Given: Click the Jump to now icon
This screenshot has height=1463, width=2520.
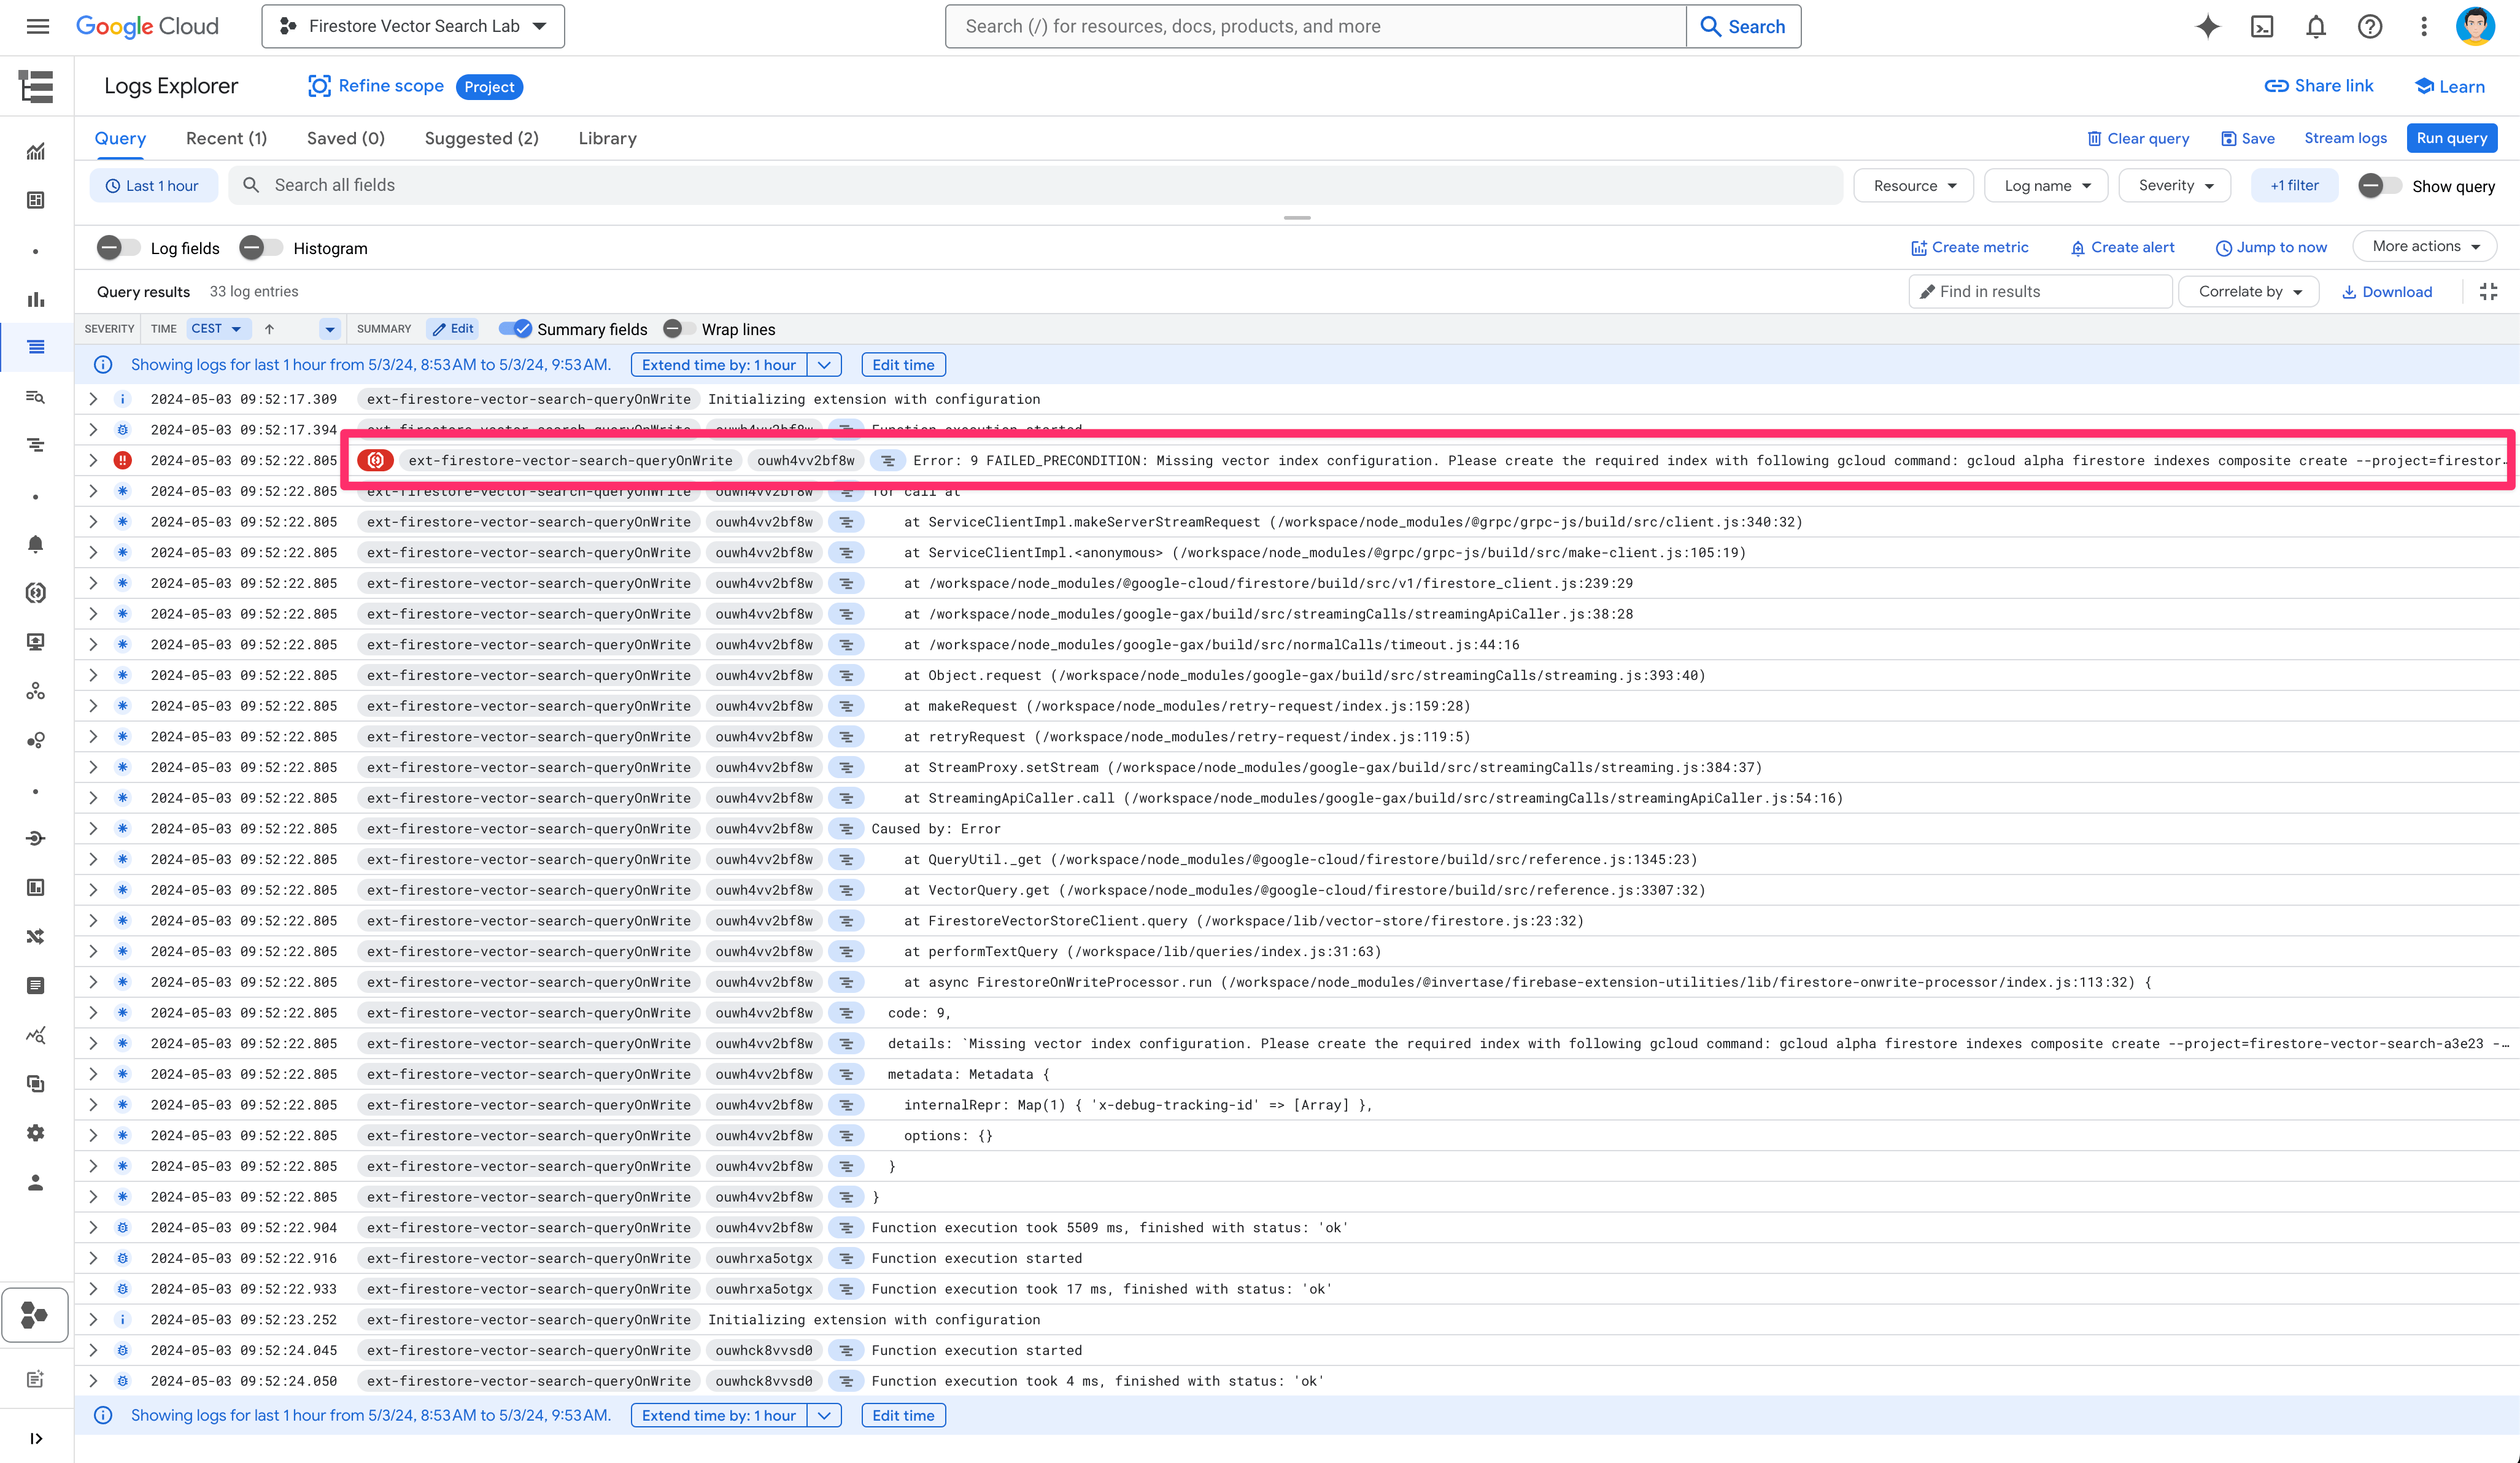Looking at the screenshot, I should (x=2220, y=245).
